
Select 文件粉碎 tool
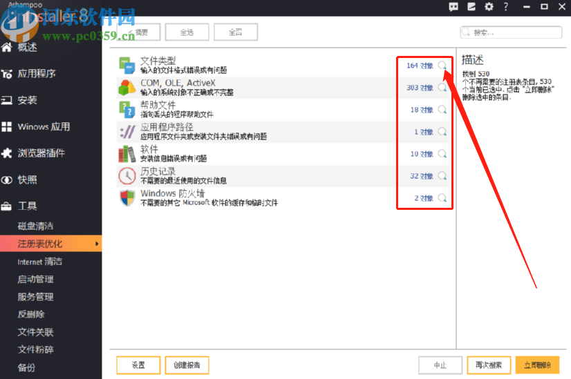click(35, 349)
